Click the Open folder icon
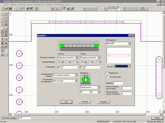Viewport: 165px width, 123px height. (6, 8)
